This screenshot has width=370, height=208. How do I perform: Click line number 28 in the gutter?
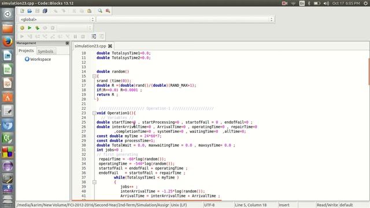(83, 136)
